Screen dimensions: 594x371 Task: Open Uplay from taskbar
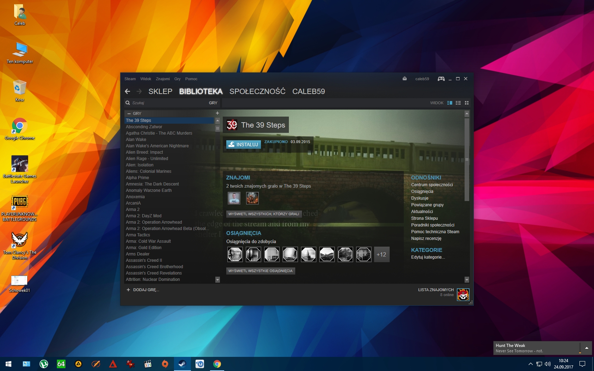(200, 364)
